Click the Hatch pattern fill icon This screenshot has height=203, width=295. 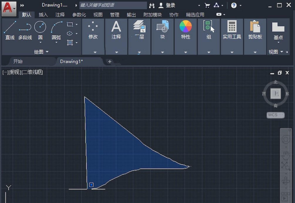70,43
